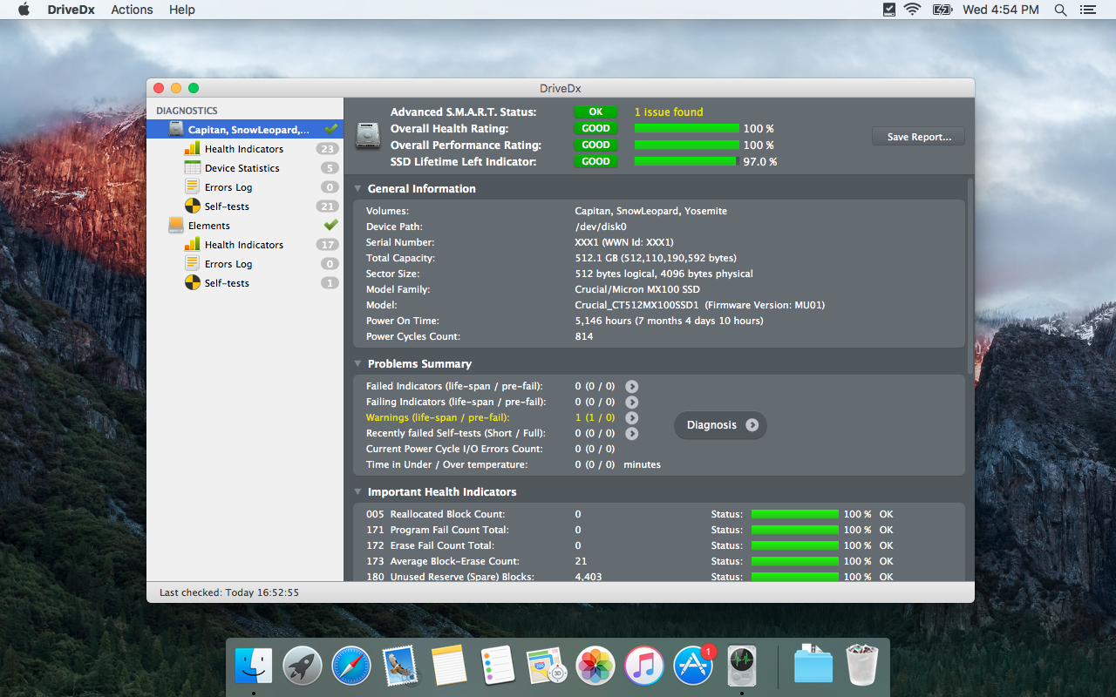Select the Capitan, SnowLeopard drive in sidebar
The height and width of the screenshot is (697, 1116).
click(x=245, y=130)
